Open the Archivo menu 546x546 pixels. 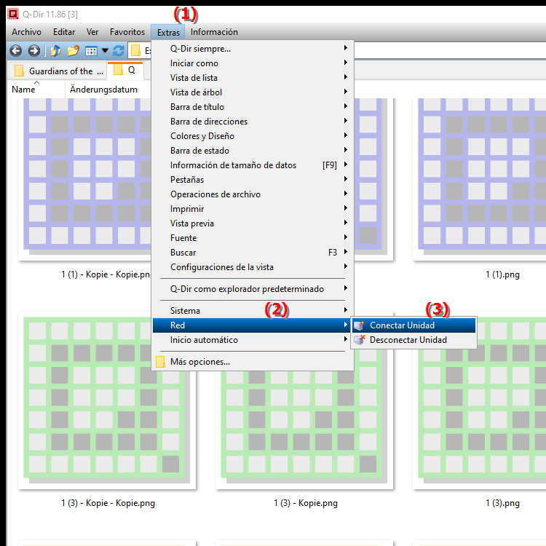(x=26, y=32)
